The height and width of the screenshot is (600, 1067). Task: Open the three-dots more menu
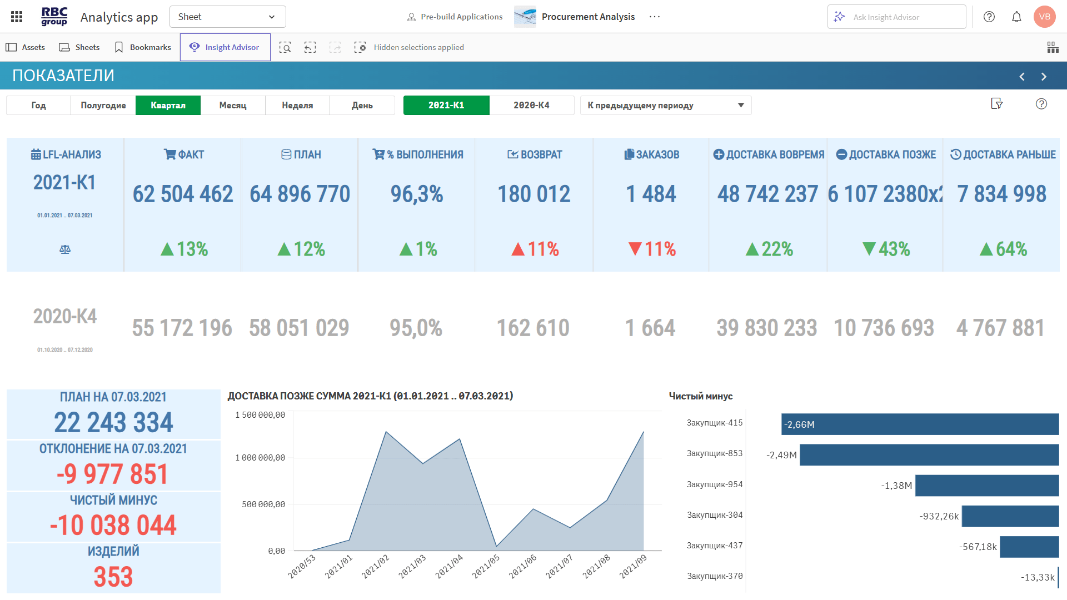[655, 17]
